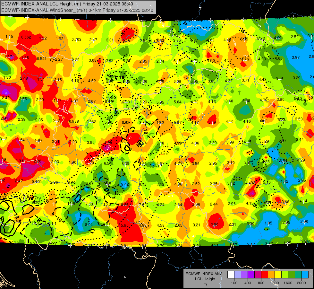Viewport: 314px width, 289px height.
Task: Click the grid value 5.05
Action: pyautogui.click(x=244, y=39)
